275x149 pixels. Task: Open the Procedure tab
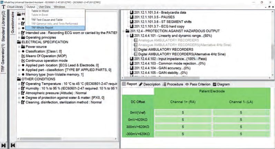pyautogui.click(x=173, y=84)
